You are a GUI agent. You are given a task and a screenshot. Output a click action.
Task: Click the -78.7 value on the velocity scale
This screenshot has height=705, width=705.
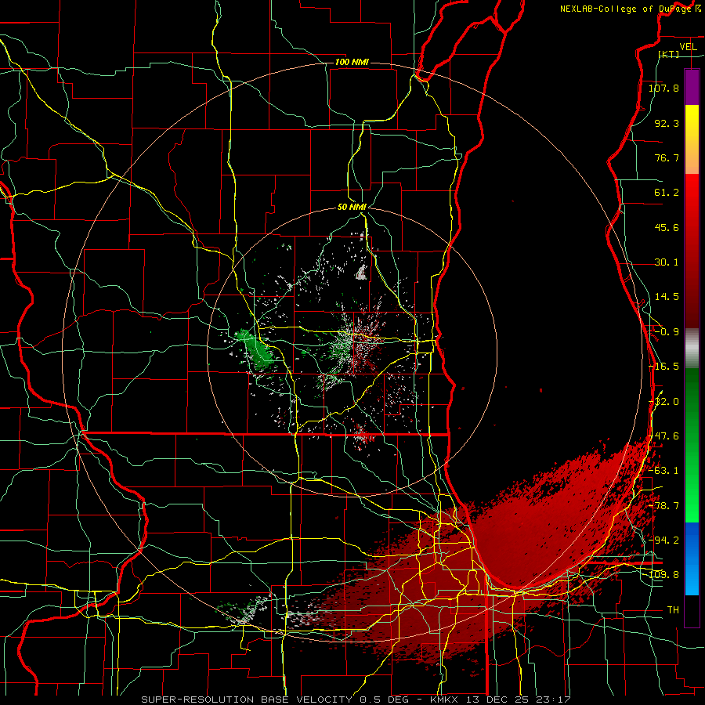664,506
